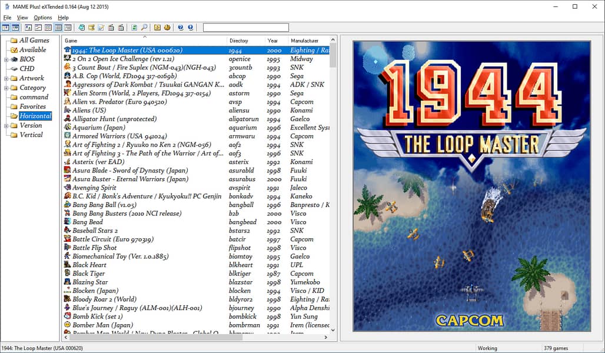The height and width of the screenshot is (353, 605).
Task: Switch to grouped view toolbar icon
Action: coord(68,28)
